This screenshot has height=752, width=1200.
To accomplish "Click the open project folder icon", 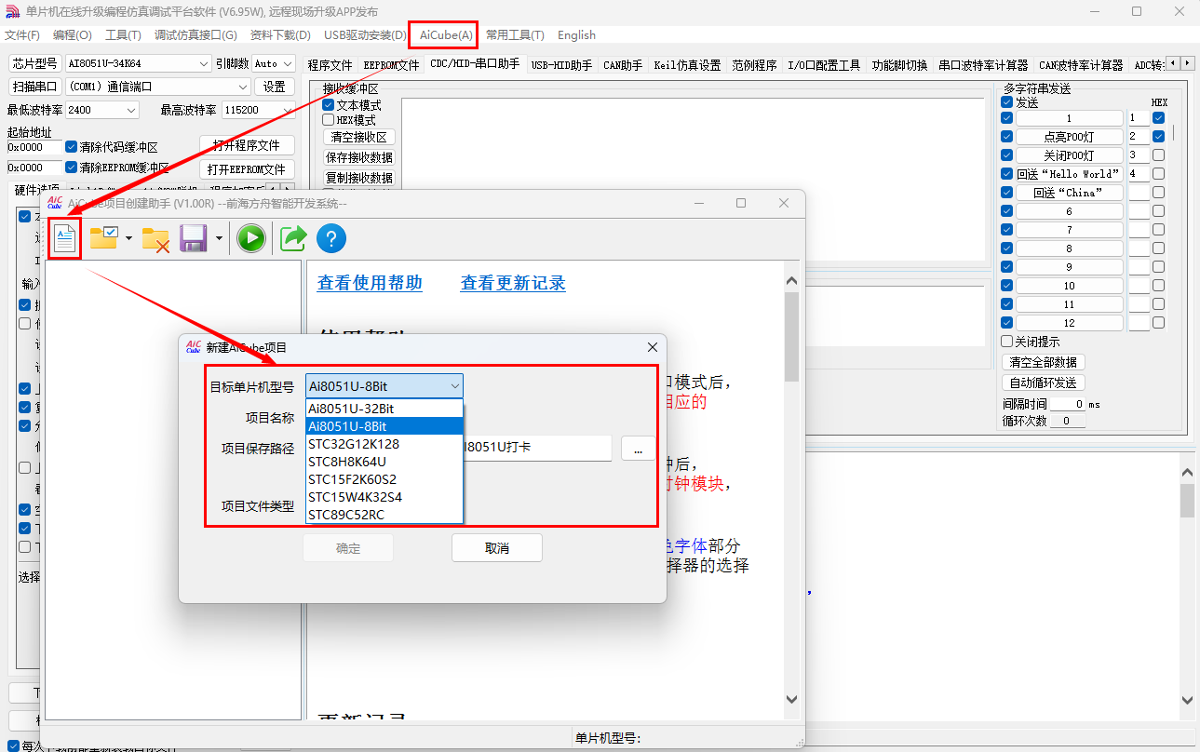I will tap(104, 238).
